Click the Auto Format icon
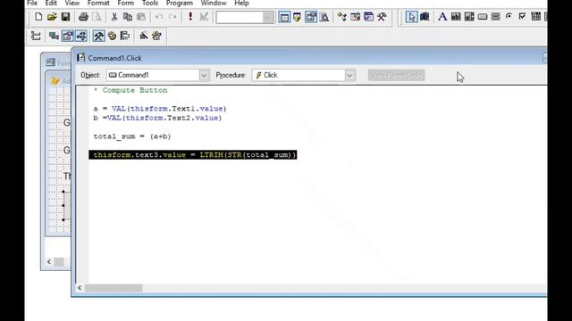 pyautogui.click(x=157, y=36)
